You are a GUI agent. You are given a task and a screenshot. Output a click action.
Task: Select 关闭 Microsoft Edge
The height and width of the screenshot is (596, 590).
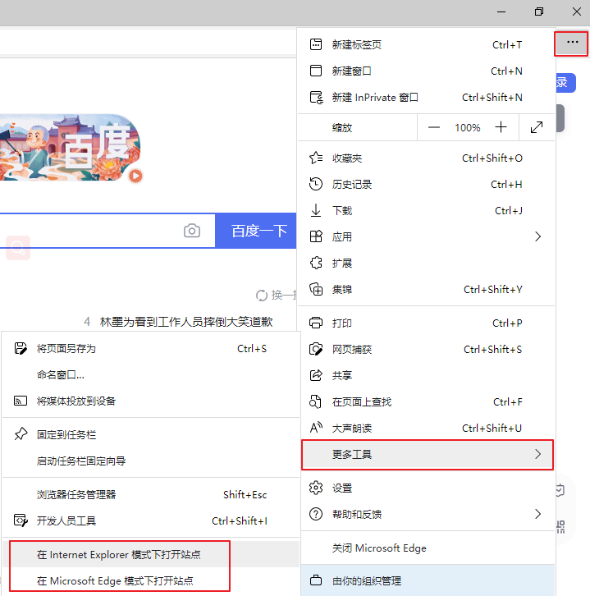click(x=426, y=548)
